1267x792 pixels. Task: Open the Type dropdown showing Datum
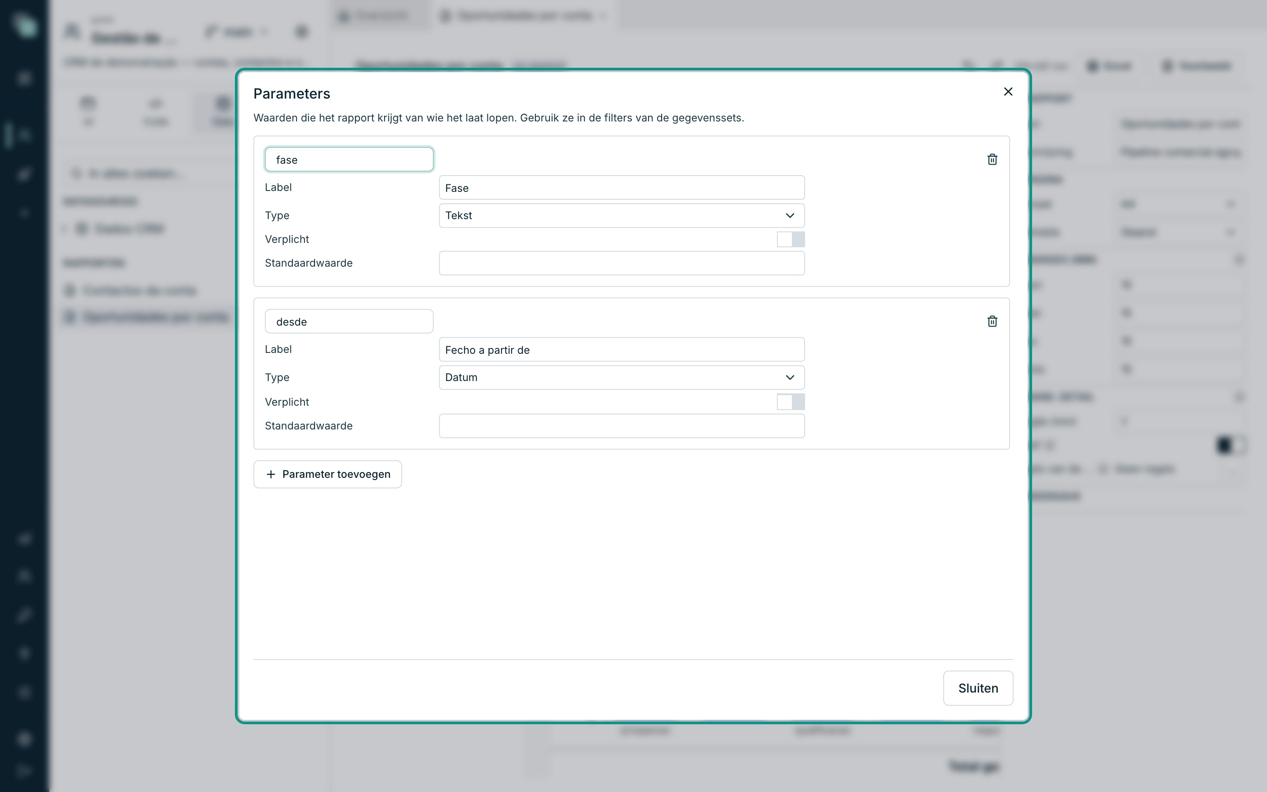(x=622, y=377)
